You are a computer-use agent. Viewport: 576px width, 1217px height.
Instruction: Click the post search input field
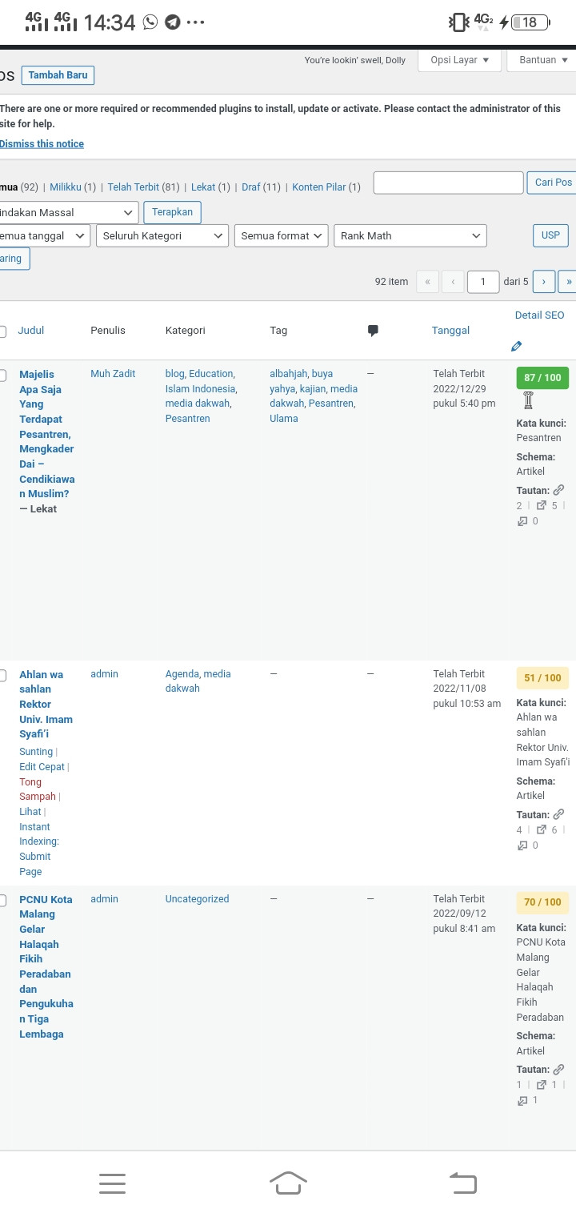448,183
